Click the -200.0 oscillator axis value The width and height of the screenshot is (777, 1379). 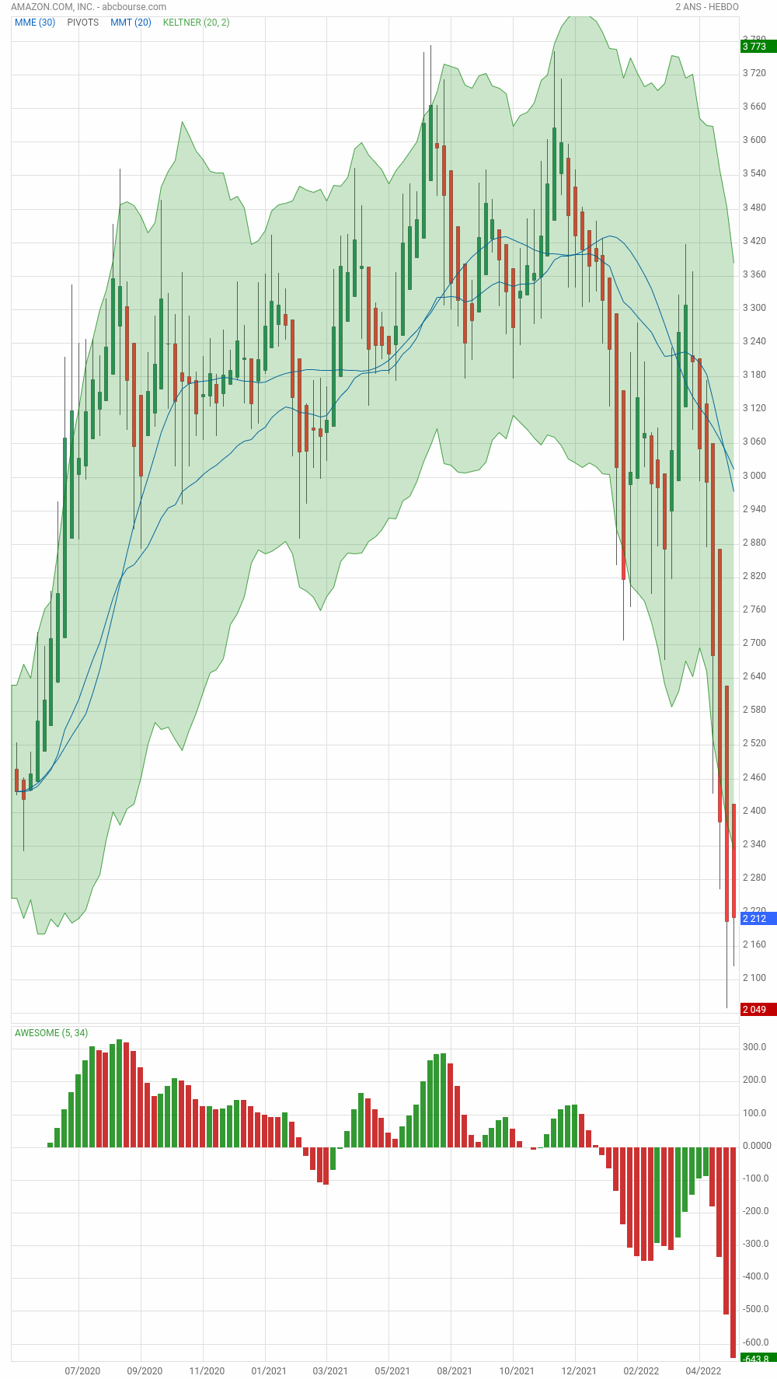click(754, 1211)
